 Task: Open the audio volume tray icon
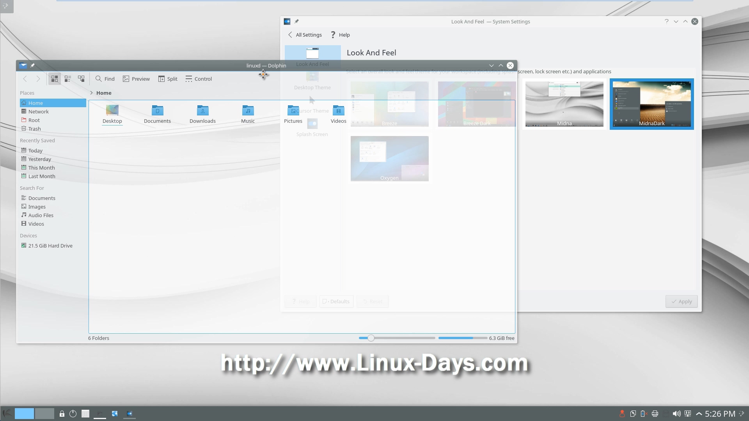click(x=677, y=414)
